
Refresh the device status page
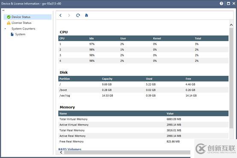[78, 15]
